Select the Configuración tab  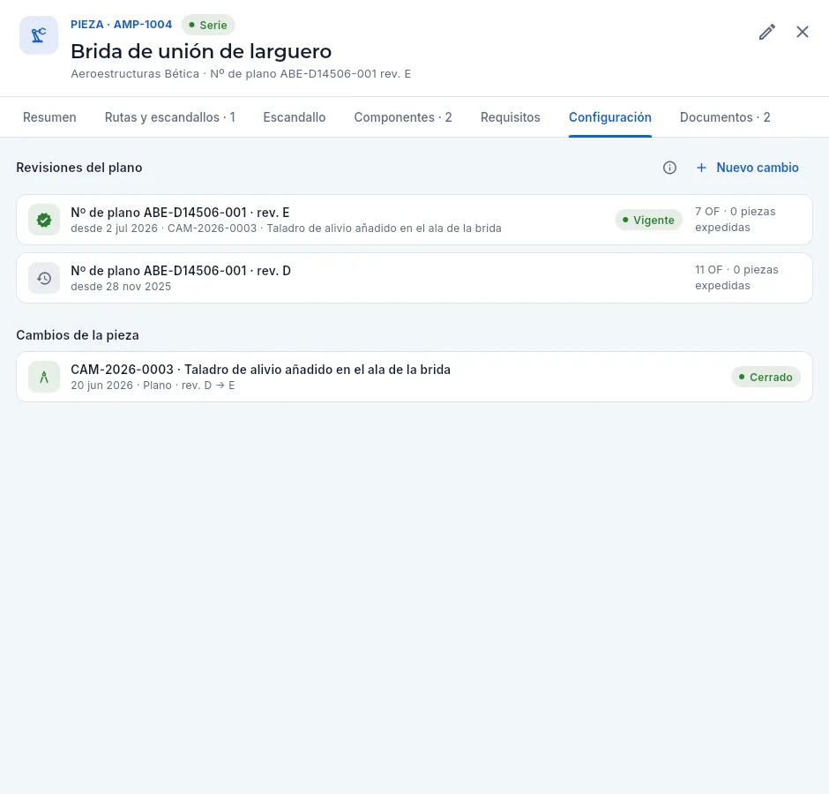pos(610,117)
